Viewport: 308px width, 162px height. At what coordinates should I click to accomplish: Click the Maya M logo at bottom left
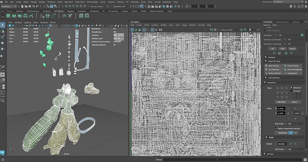click(x=2, y=153)
